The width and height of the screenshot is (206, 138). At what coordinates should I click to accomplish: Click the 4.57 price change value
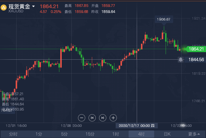(x=43, y=12)
